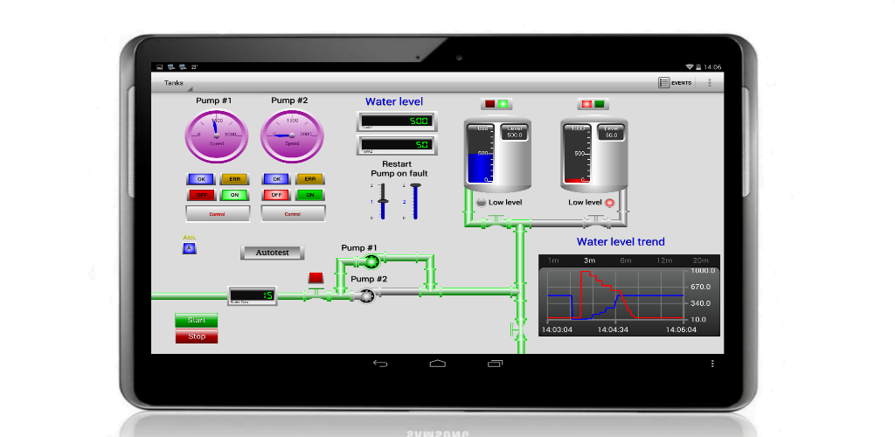The width and height of the screenshot is (895, 437).
Task: Click the Wi-Fi status icon
Action: point(690,66)
